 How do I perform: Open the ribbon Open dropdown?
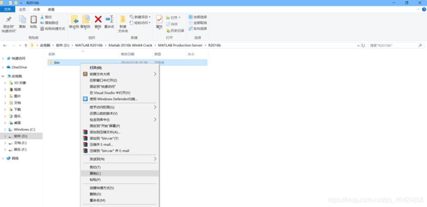(x=173, y=18)
